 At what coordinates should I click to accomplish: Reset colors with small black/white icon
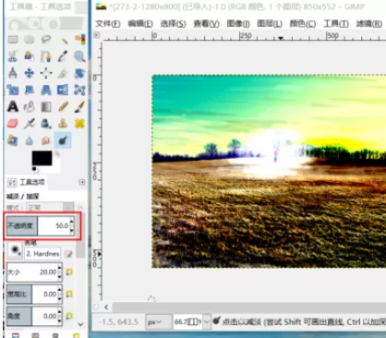(x=34, y=169)
